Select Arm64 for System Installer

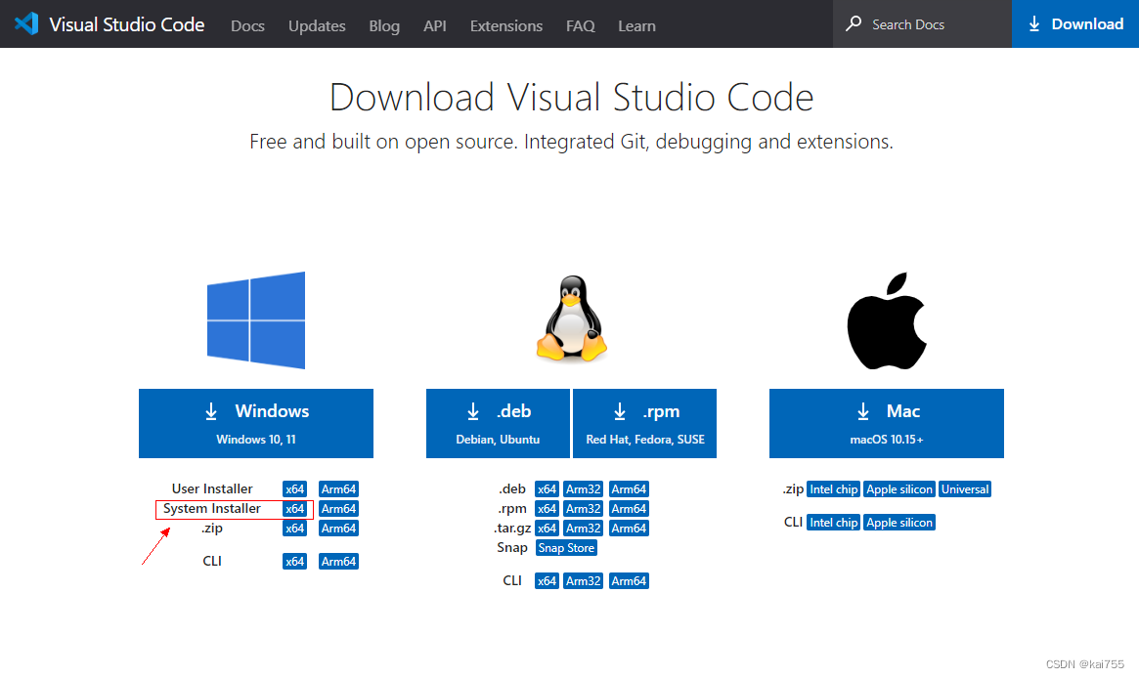(x=338, y=509)
